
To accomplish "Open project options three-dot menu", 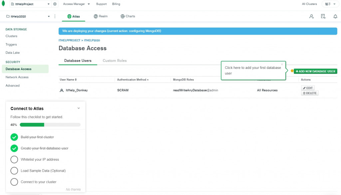I will [x=55, y=16].
